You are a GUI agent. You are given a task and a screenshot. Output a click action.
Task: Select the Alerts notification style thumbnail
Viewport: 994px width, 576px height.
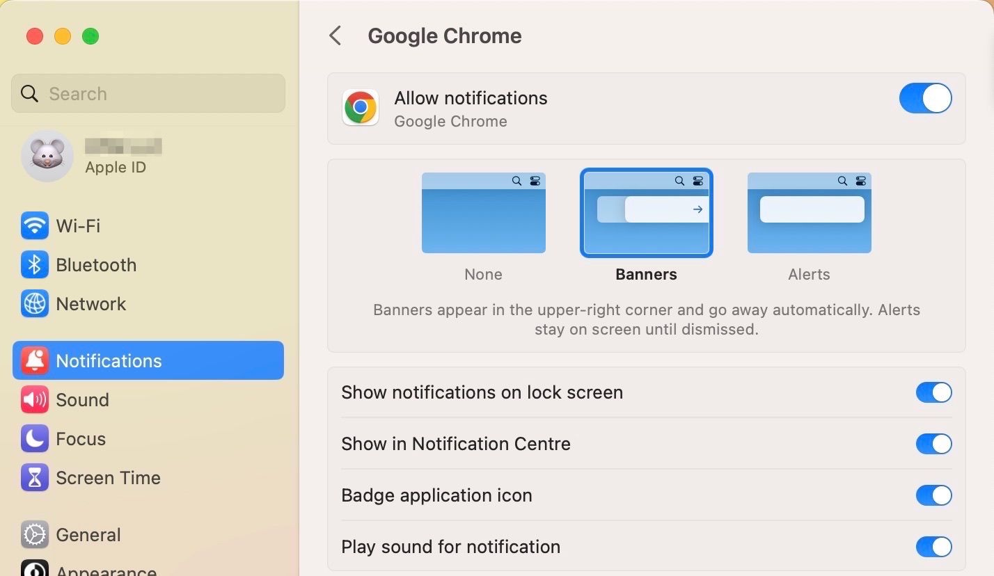point(810,213)
